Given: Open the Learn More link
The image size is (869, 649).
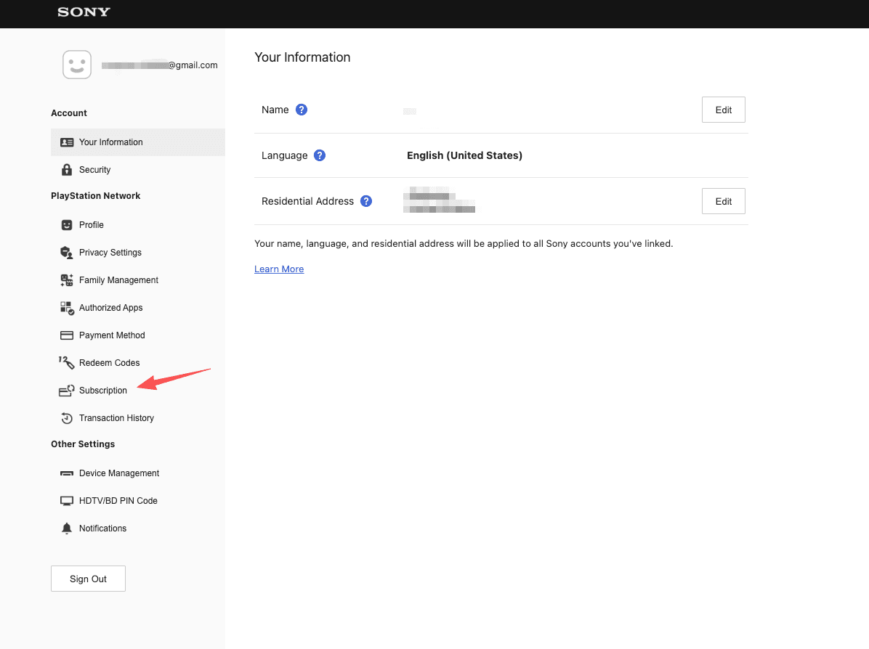Looking at the screenshot, I should 278,269.
